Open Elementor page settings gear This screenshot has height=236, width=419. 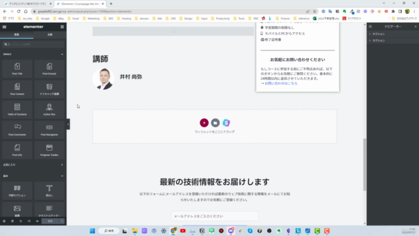pos(4,222)
